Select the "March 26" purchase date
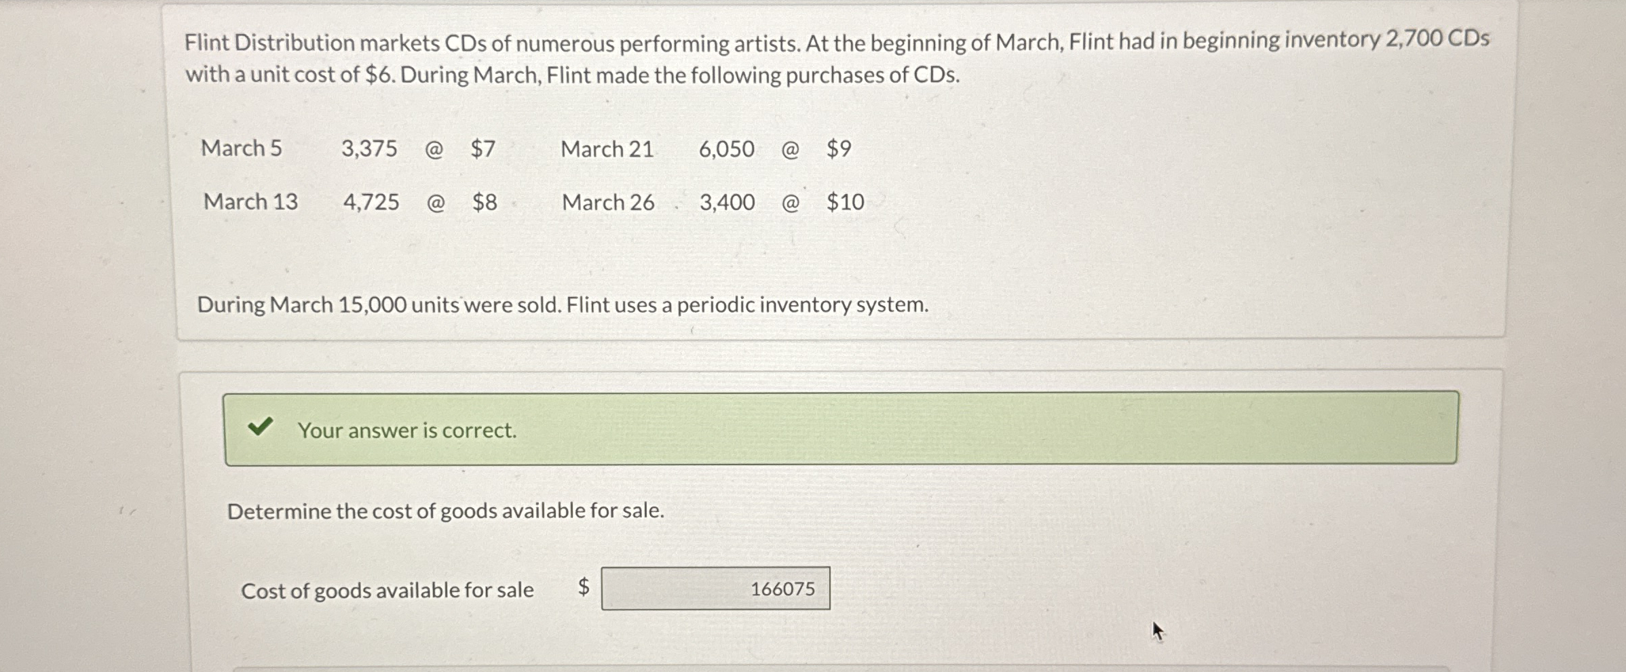Image resolution: width=1626 pixels, height=672 pixels. pos(608,202)
